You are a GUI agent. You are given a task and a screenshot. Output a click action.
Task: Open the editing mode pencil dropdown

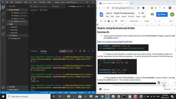click(x=172, y=21)
